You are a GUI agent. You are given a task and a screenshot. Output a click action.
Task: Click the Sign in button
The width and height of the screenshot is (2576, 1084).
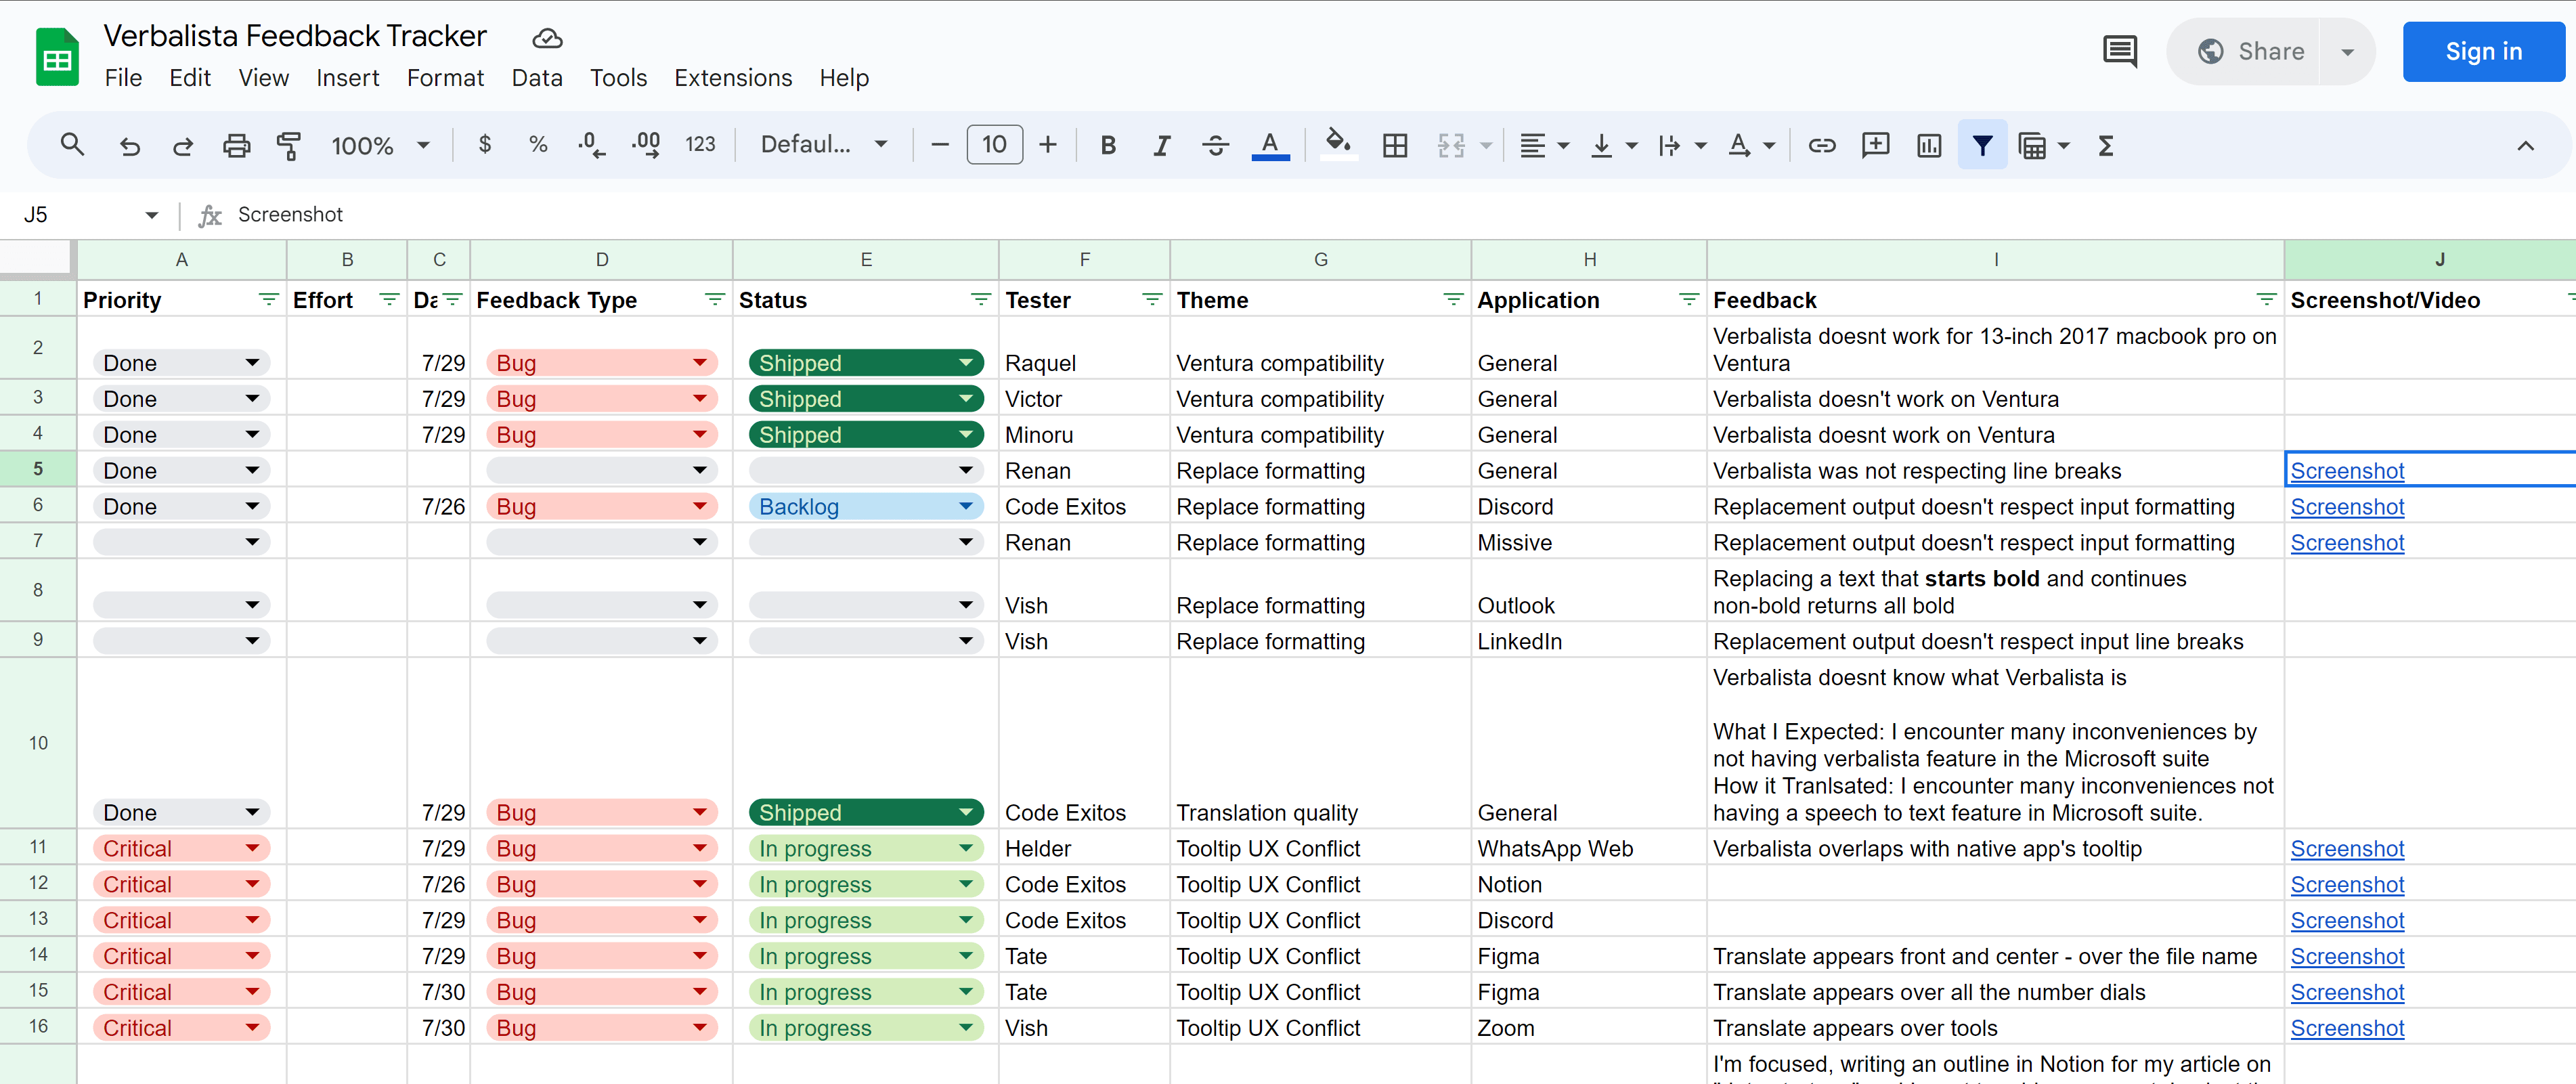pyautogui.click(x=2483, y=52)
